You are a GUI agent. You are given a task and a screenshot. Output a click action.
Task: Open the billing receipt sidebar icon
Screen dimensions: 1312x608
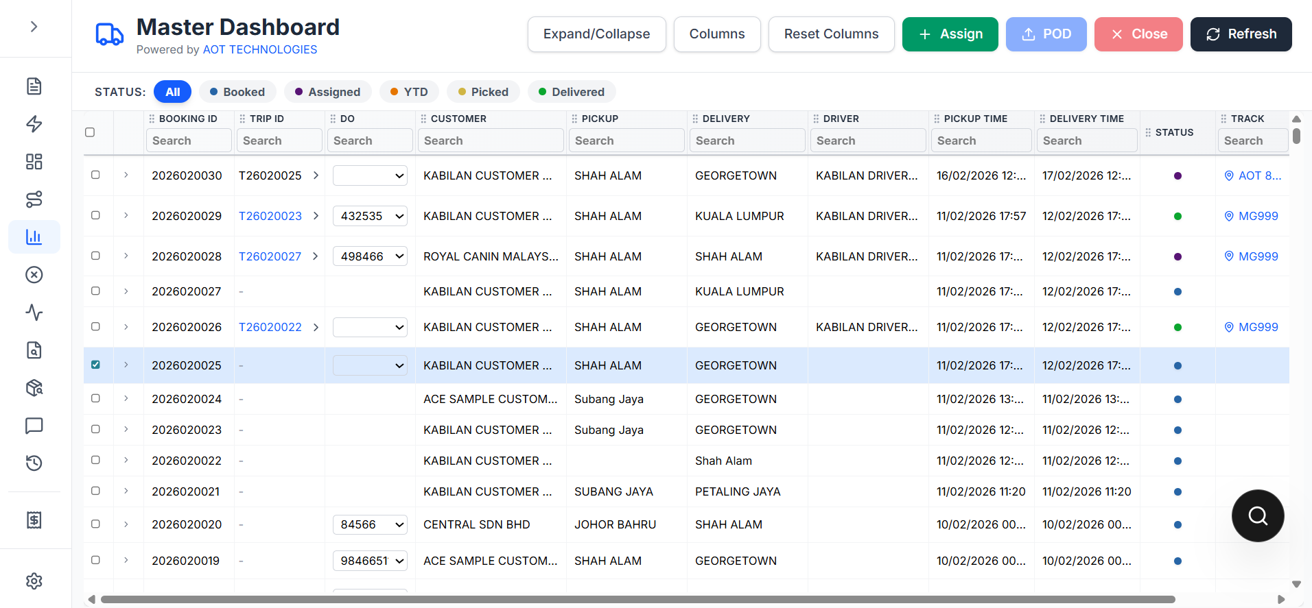coord(34,520)
